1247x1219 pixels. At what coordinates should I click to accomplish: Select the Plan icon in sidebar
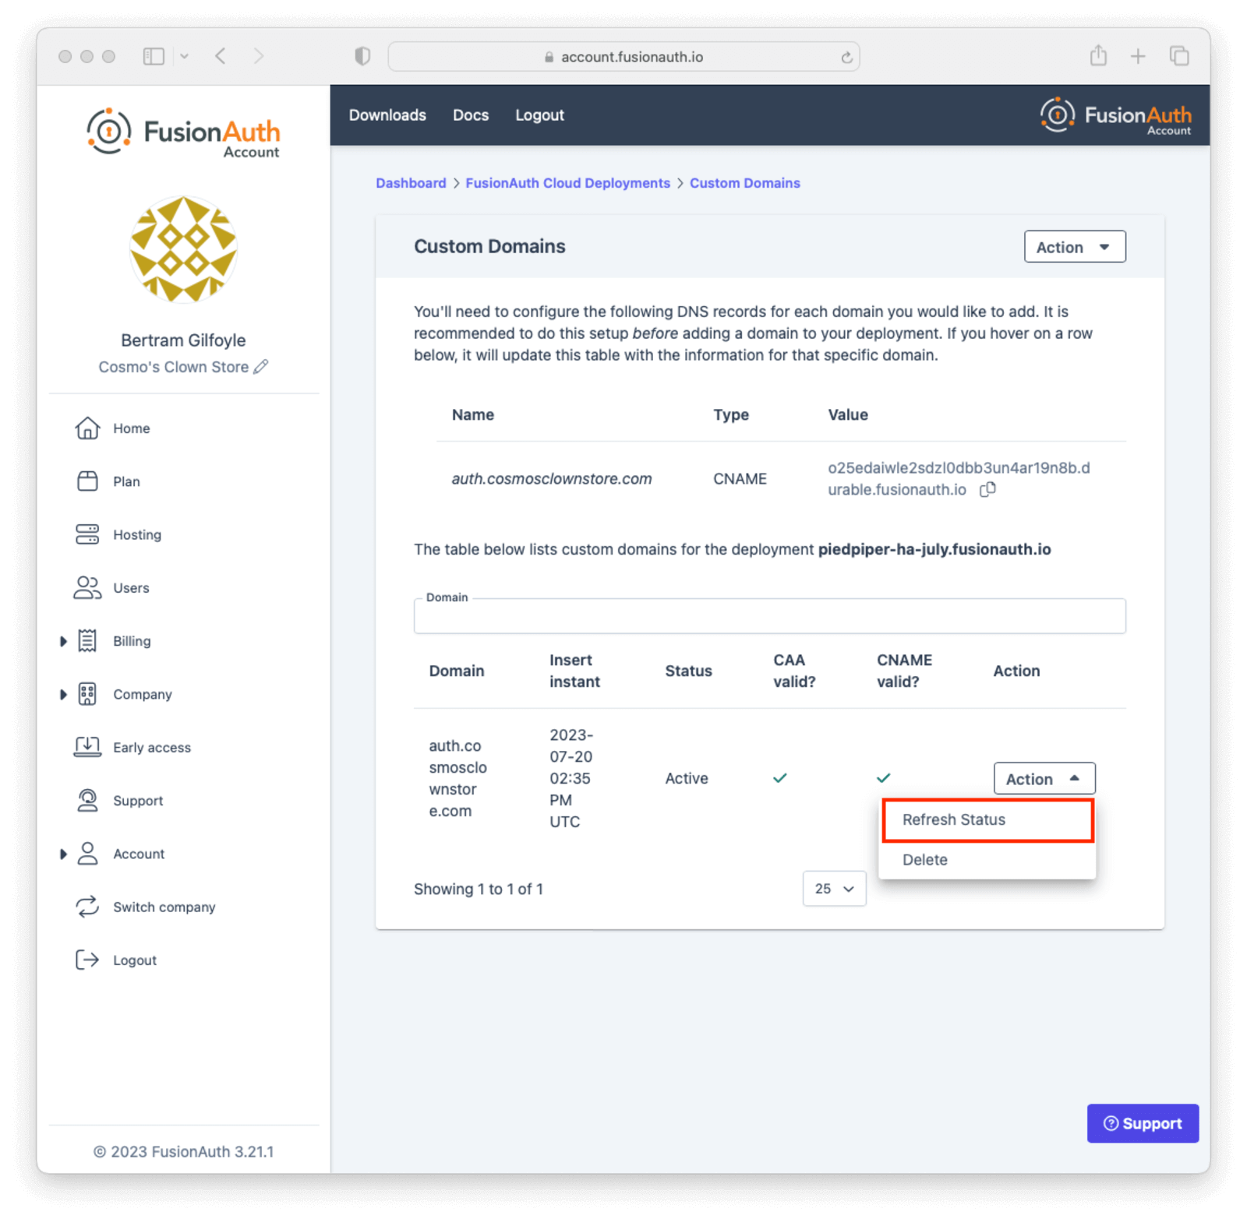point(88,481)
